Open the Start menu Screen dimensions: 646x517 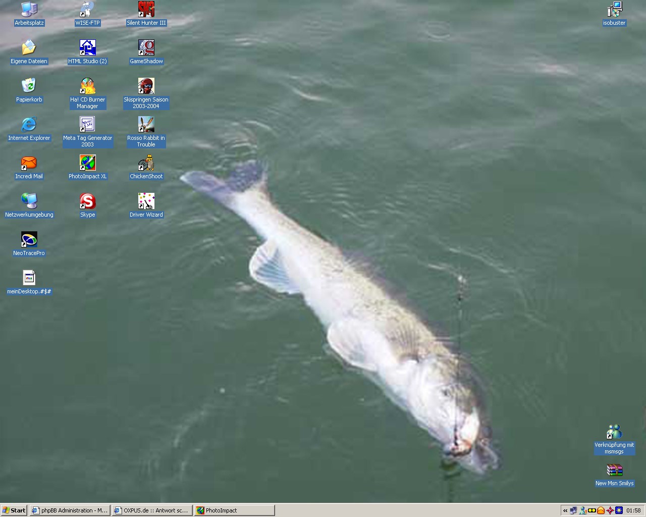click(x=14, y=510)
